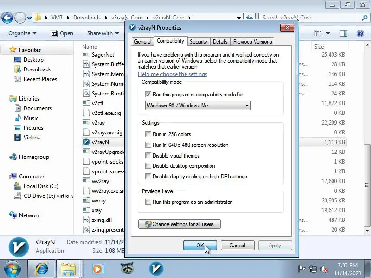Select Network in the navigation pane
The image size is (371, 278).
[29, 215]
